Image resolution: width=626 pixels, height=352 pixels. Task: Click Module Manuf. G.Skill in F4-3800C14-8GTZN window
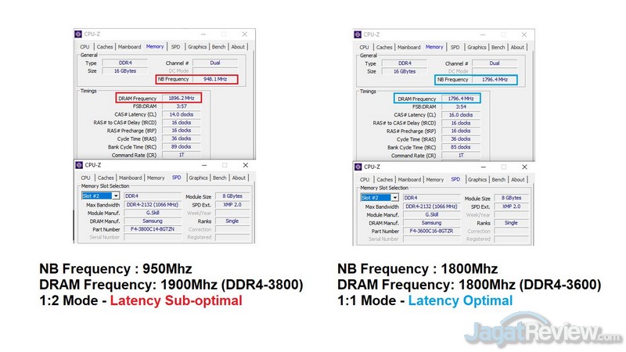(x=153, y=213)
